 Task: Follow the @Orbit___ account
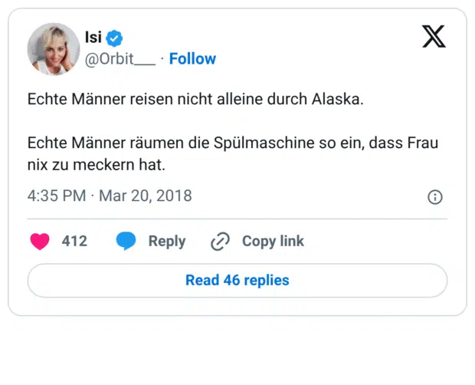pos(192,59)
